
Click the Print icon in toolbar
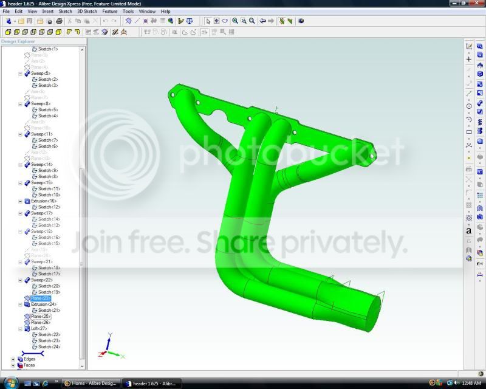pyautogui.click(x=59, y=21)
